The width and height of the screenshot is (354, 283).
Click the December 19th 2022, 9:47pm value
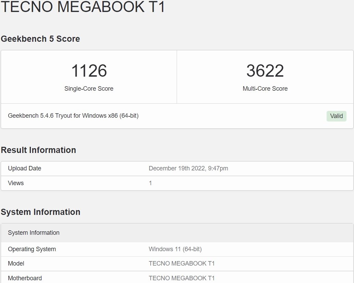(x=188, y=168)
